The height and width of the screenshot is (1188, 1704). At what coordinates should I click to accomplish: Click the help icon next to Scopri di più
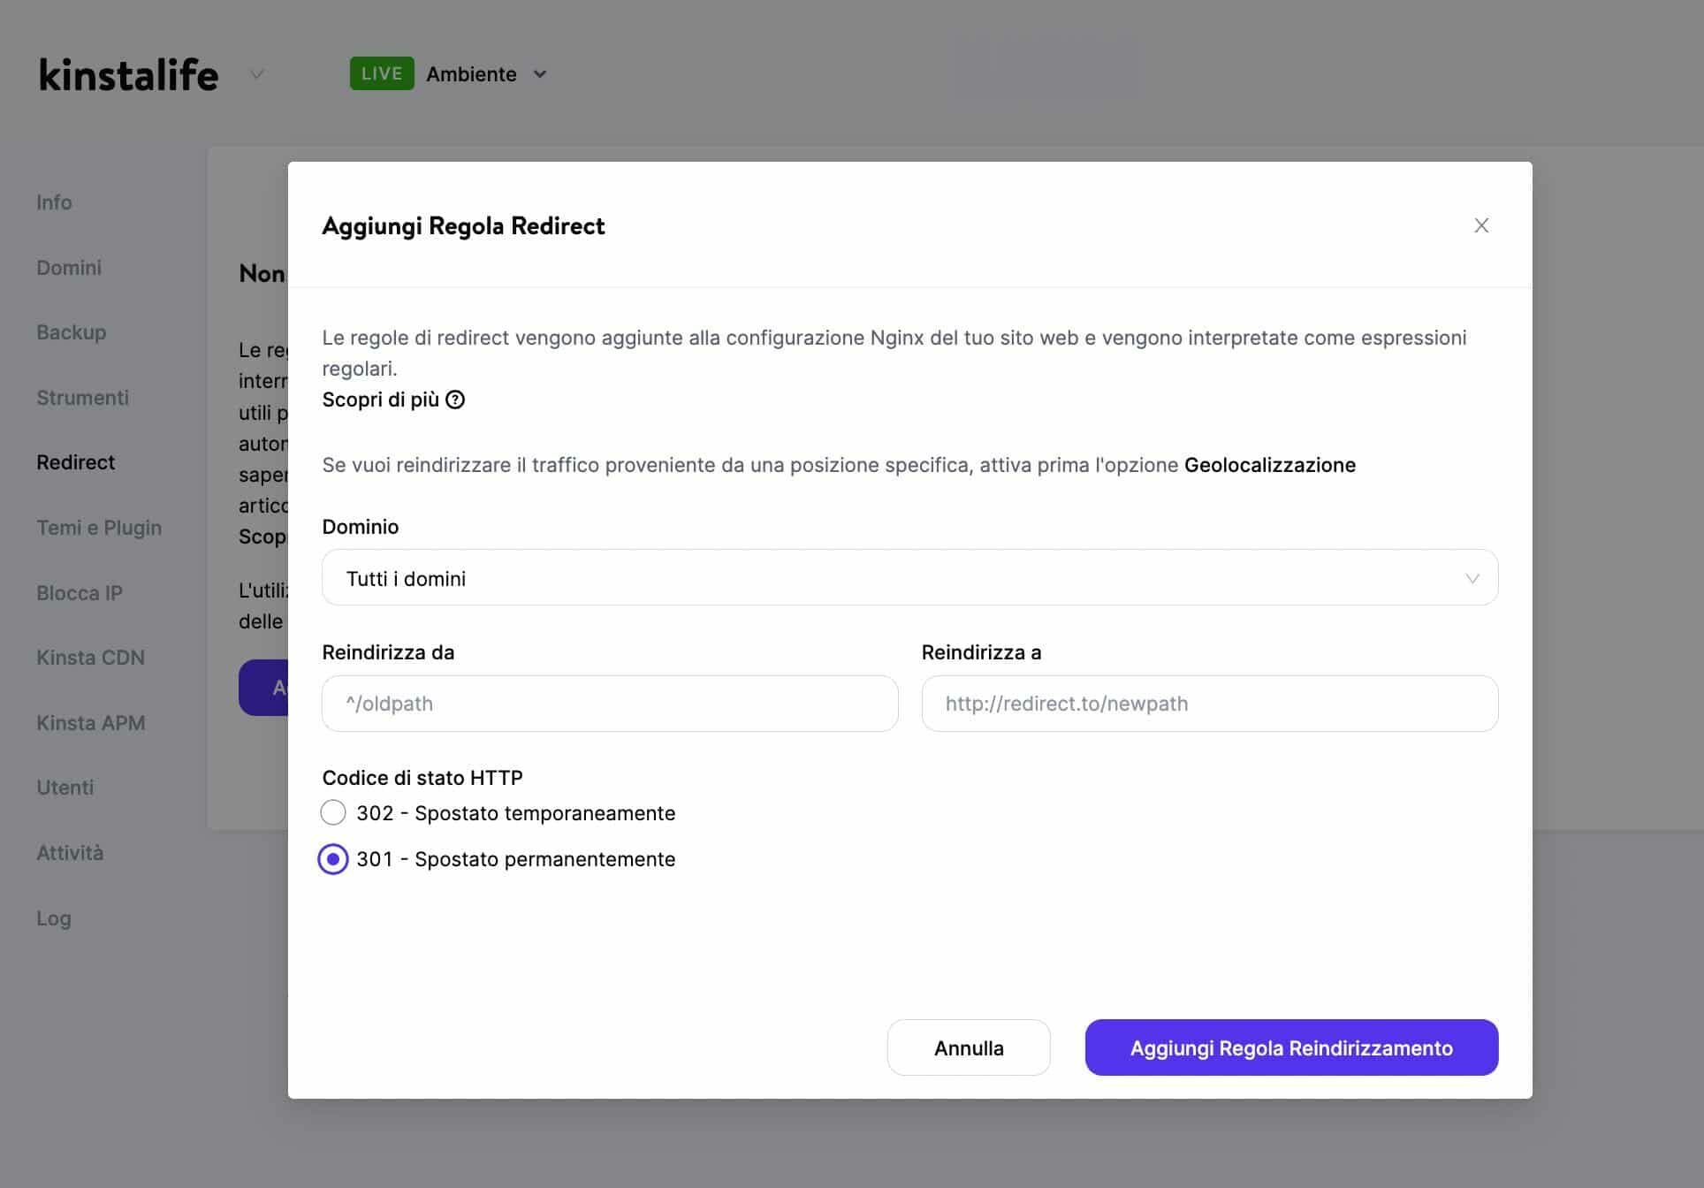tap(454, 400)
